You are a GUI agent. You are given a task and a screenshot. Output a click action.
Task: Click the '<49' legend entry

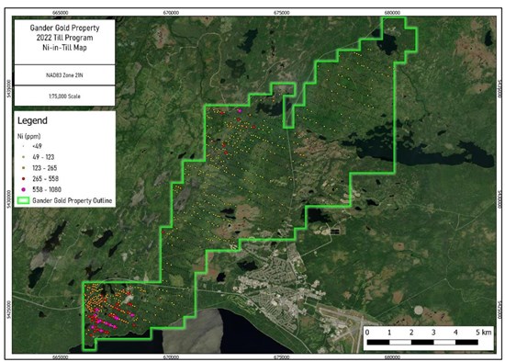point(37,146)
